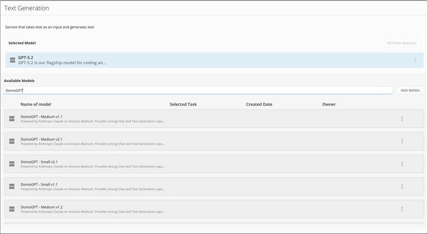Click model icon beside DomoGPT - Small v2.1

pyautogui.click(x=12, y=164)
